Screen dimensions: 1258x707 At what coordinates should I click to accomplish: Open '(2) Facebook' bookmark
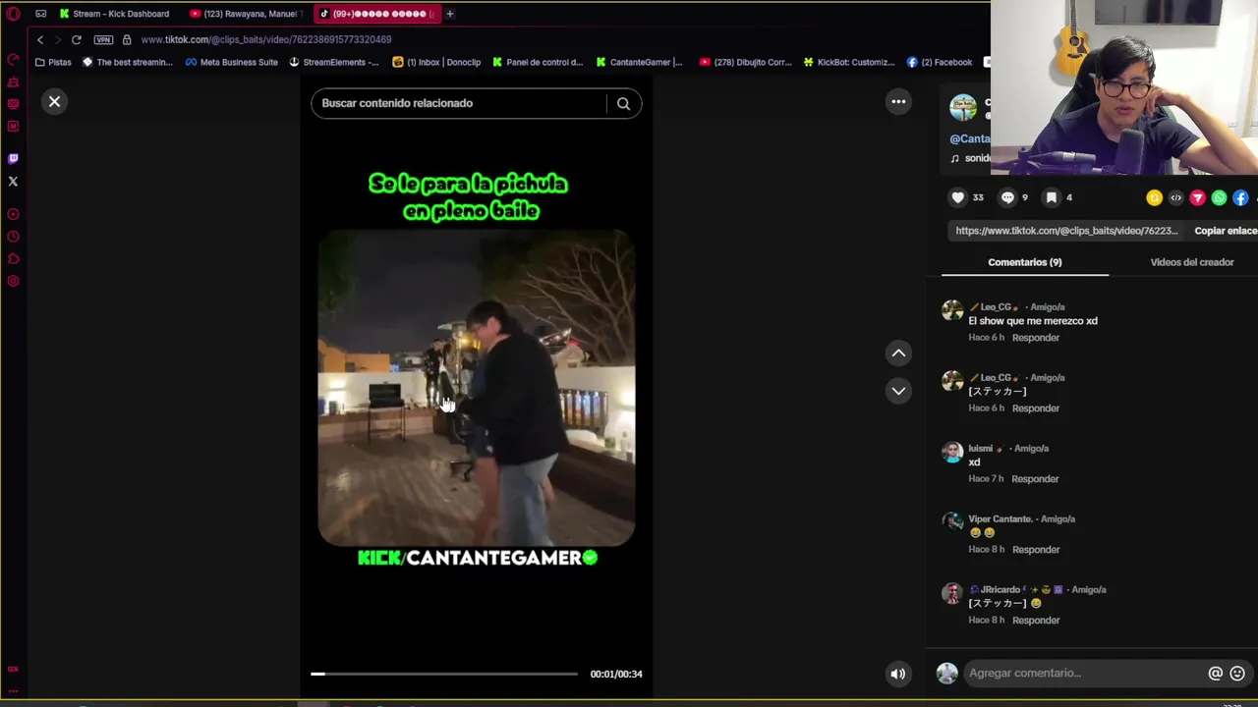click(x=940, y=62)
